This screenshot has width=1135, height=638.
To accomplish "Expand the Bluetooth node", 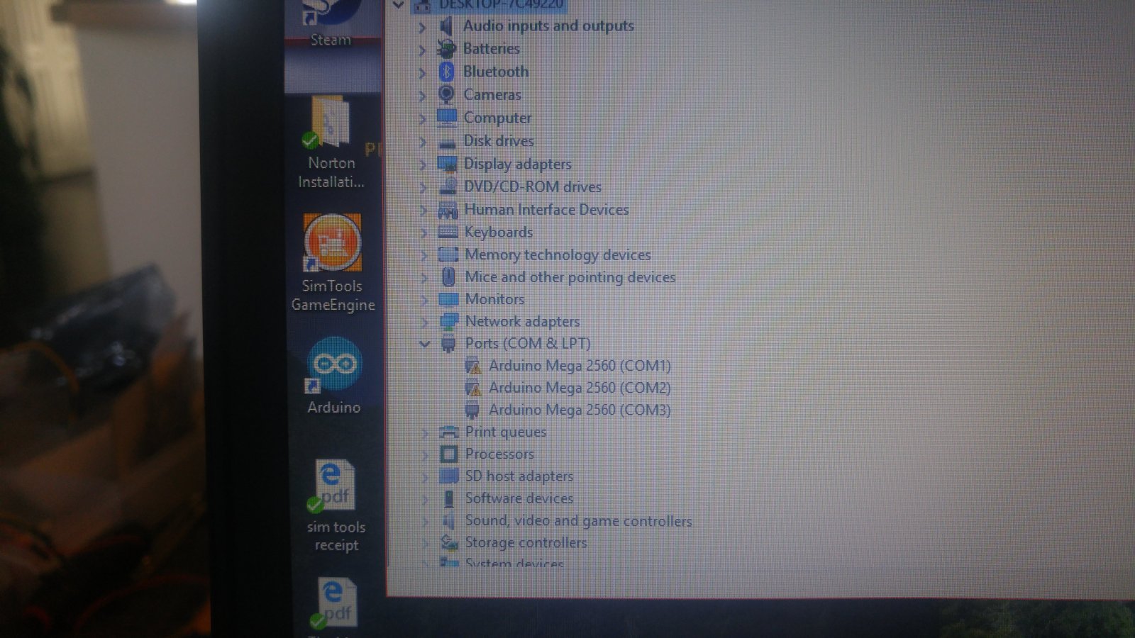I will (x=422, y=72).
